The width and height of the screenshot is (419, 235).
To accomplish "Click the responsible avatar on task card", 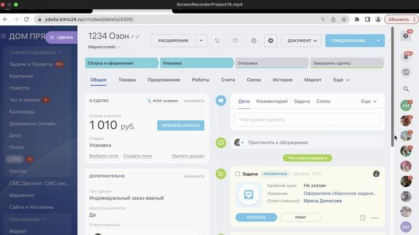I will pos(376,174).
